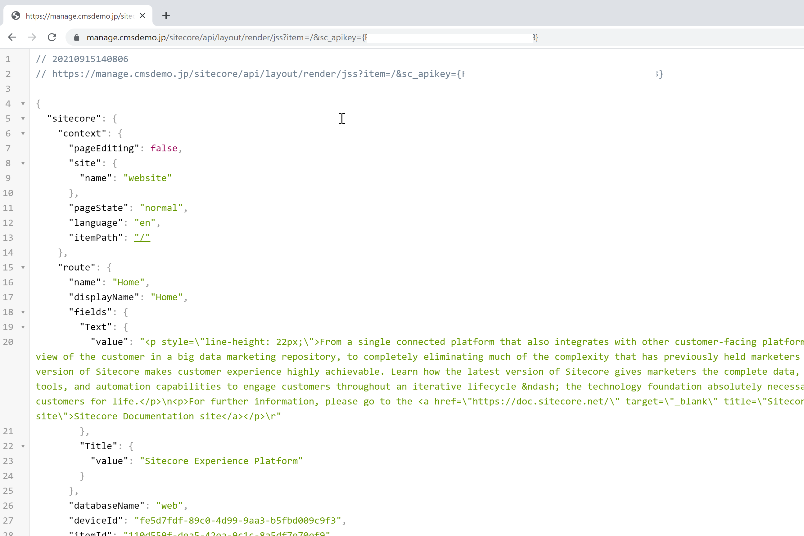Click the "displayName" key

coord(104,297)
